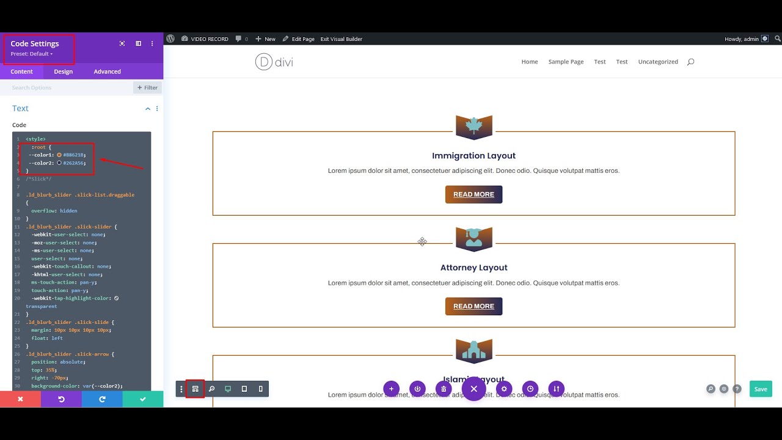
Task: Click the header search magnifier icon
Action: [x=690, y=62]
